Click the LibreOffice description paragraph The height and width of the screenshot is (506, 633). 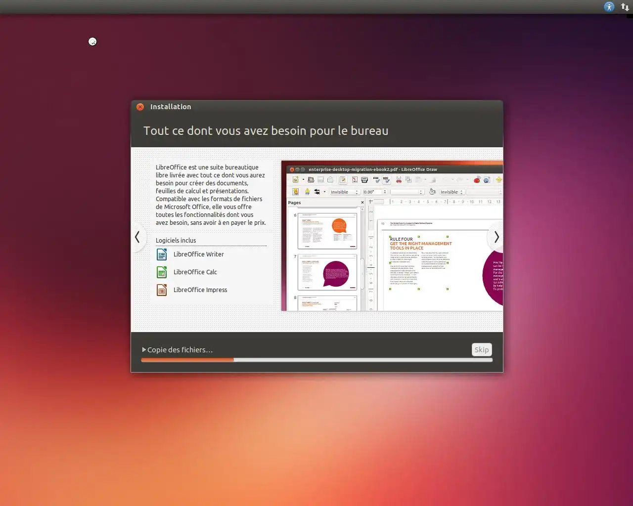[x=211, y=195]
